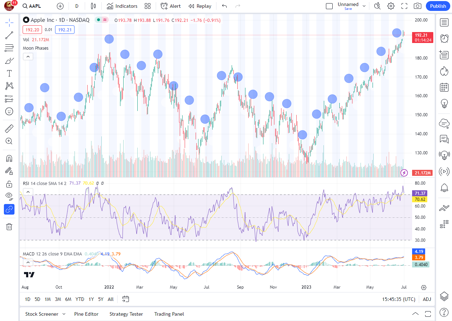This screenshot has height=321, width=452.
Task: Click the trash remove objects icon
Action: click(9, 227)
